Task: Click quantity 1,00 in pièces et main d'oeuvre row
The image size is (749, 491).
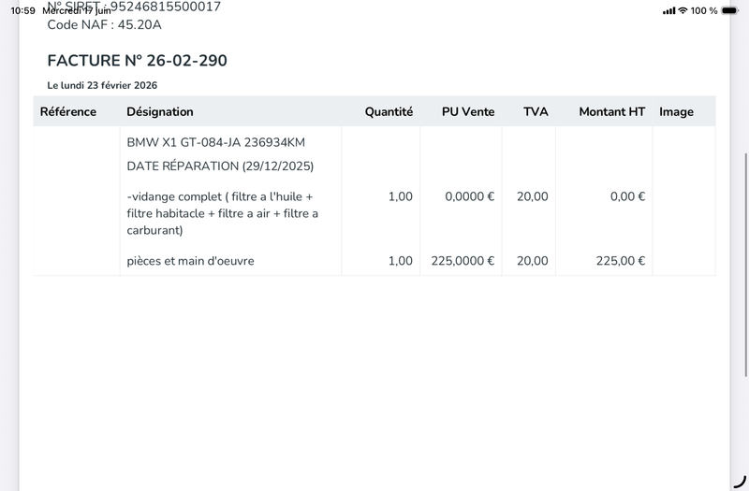Action: click(401, 261)
